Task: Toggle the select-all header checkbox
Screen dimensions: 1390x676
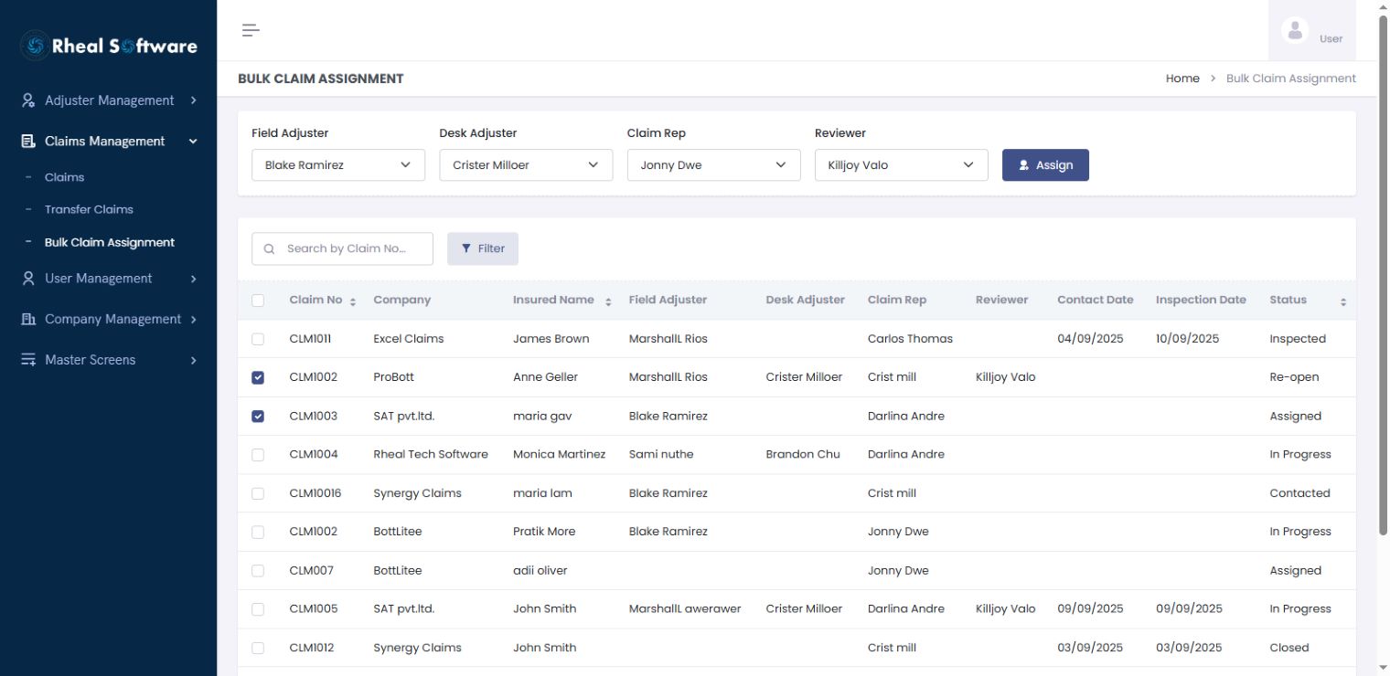Action: (x=258, y=301)
